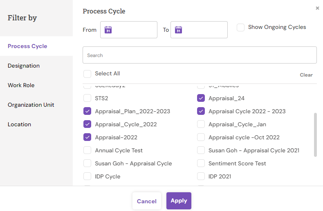323x211 pixels.
Task: Click the Apply button
Action: coord(179,201)
